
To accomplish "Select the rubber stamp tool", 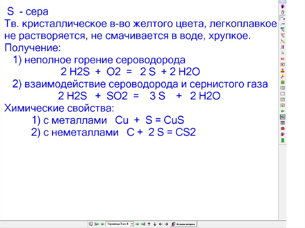I will (283, 70).
